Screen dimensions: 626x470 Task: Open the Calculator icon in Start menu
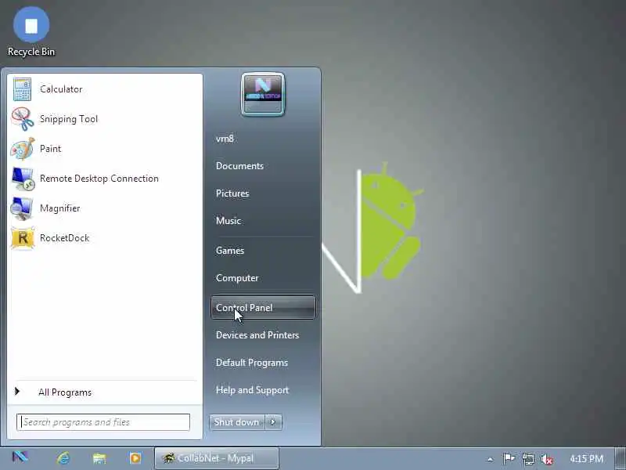point(22,89)
